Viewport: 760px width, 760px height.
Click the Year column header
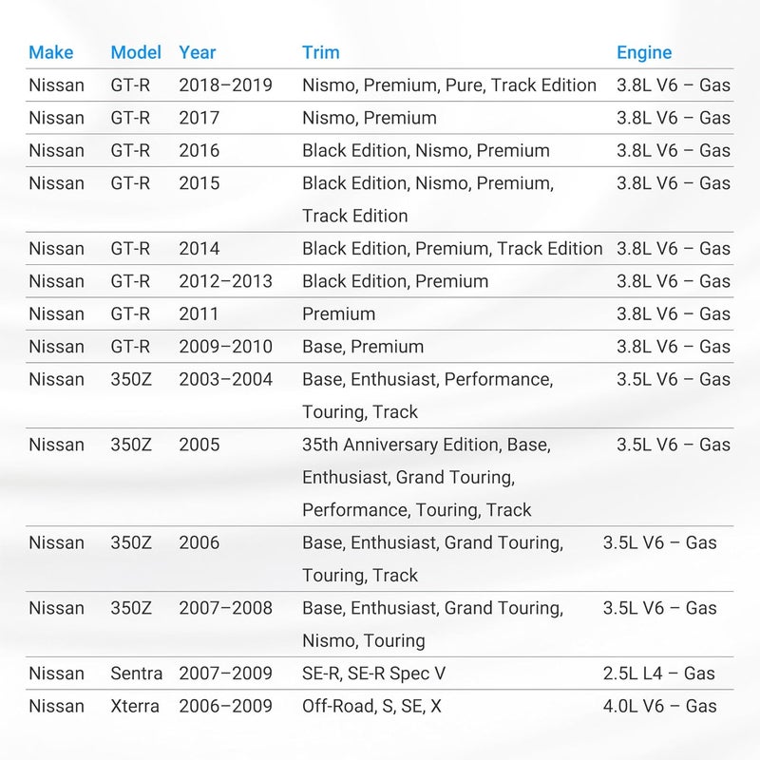[x=198, y=52]
